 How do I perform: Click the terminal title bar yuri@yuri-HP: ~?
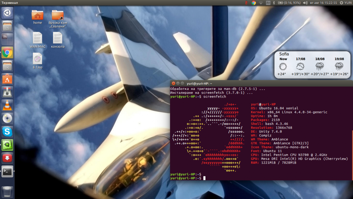pos(199,83)
